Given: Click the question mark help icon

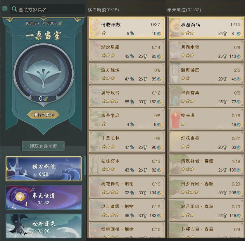Looking at the screenshot, I should pyautogui.click(x=5, y=8).
